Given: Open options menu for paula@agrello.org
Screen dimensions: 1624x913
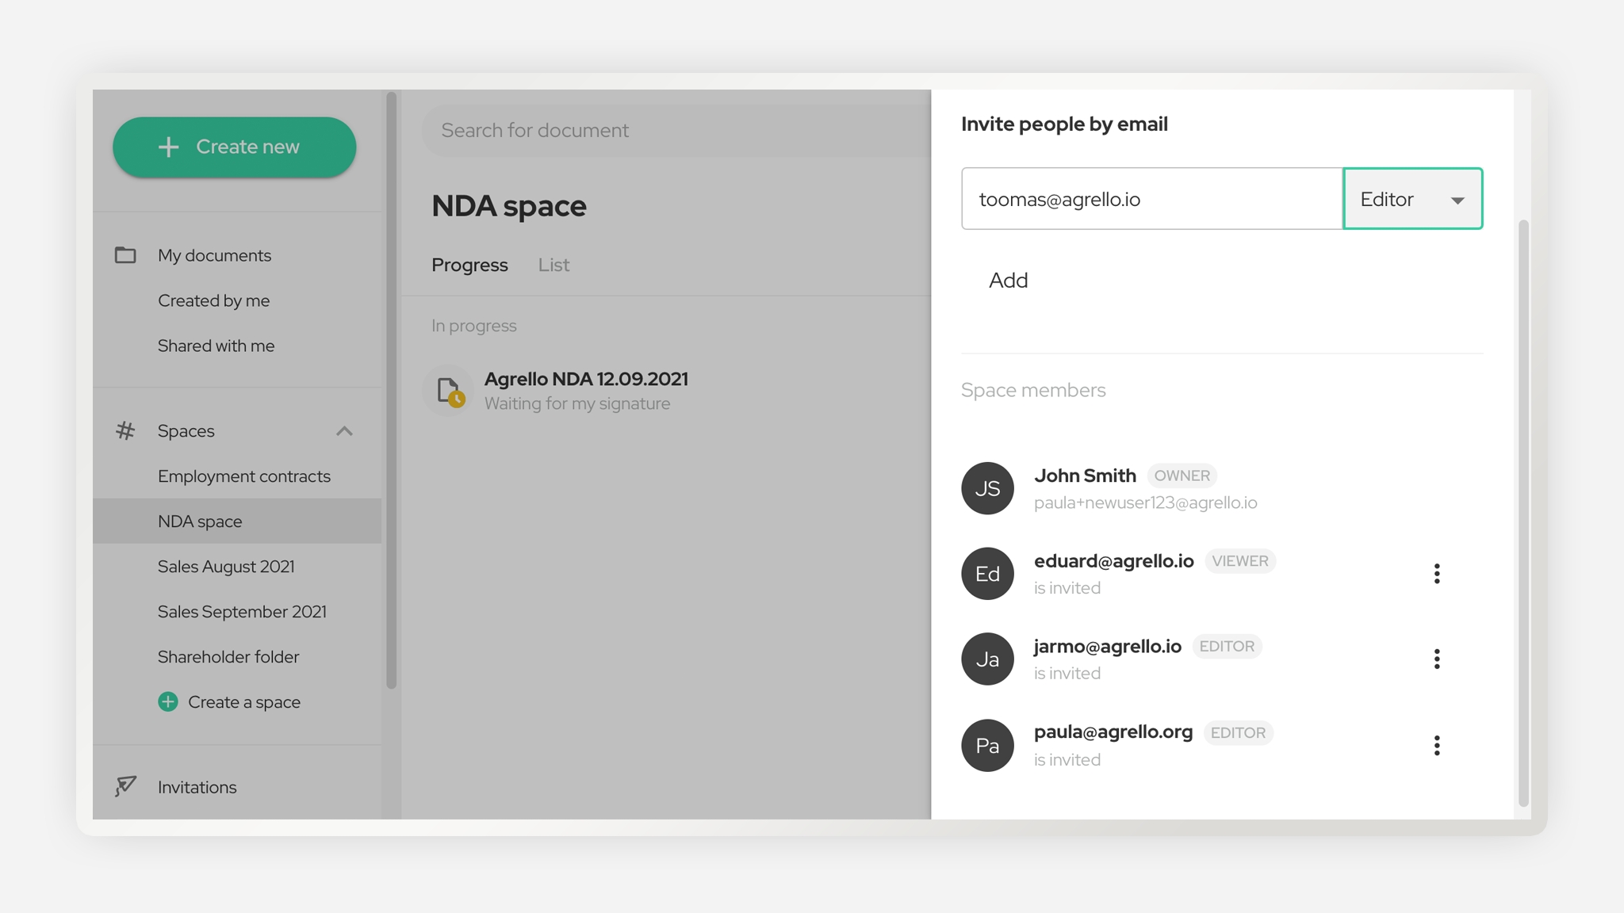Looking at the screenshot, I should point(1436,745).
